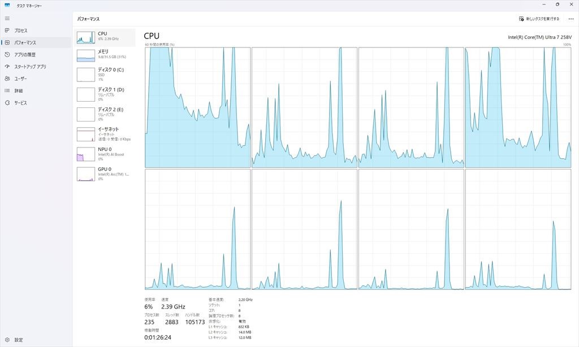Open the three-dot more options menu

(x=571, y=19)
